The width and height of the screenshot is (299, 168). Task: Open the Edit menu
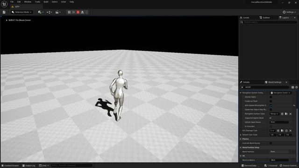click(19, 2)
